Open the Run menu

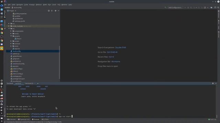click(49, 4)
